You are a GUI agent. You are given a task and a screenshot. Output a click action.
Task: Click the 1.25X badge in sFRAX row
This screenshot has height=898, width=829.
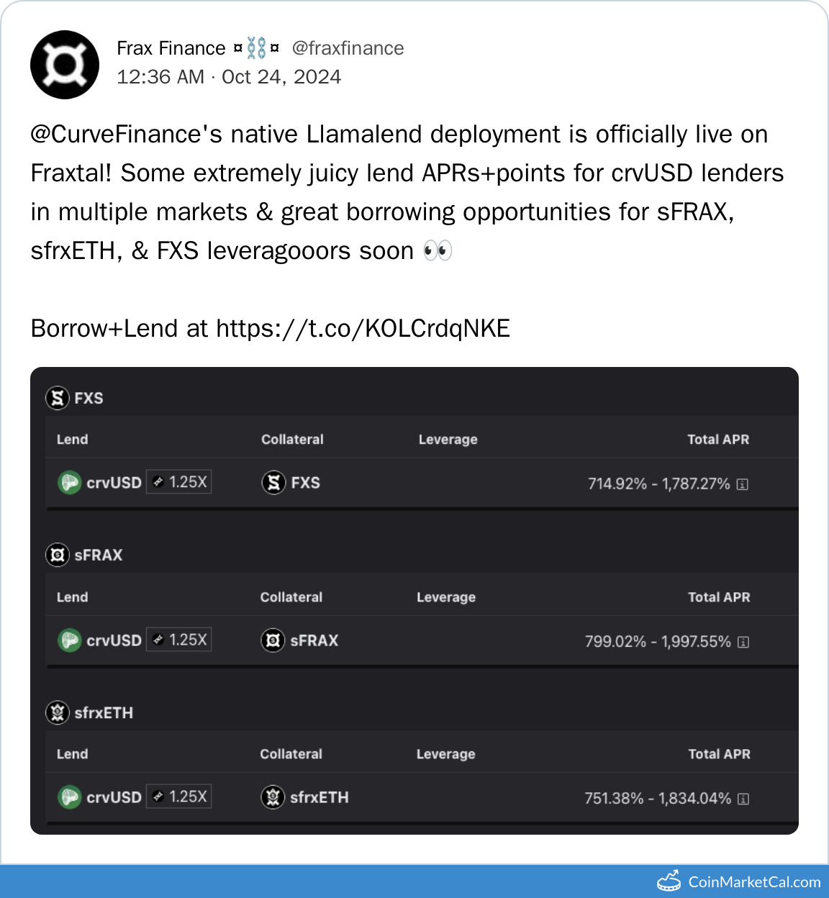[x=179, y=639]
